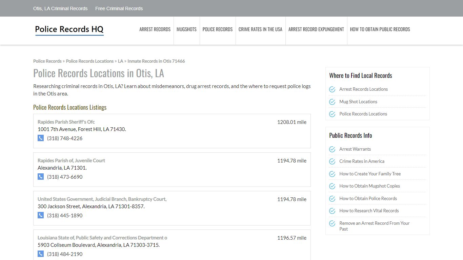Click the address 300 Jackson Street, Alexandria
Viewport: 463px width, 260px height.
91,207
